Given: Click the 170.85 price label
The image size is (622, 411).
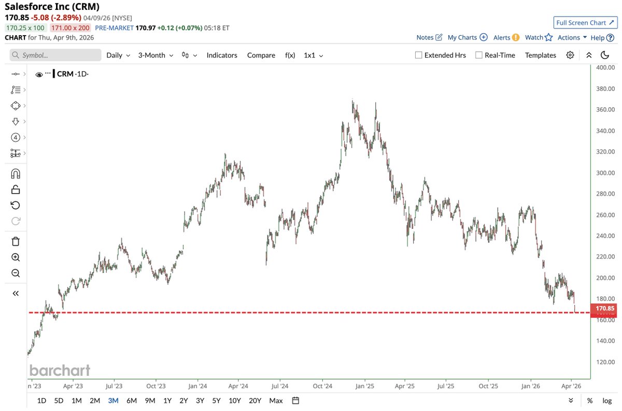Looking at the screenshot, I should [604, 309].
